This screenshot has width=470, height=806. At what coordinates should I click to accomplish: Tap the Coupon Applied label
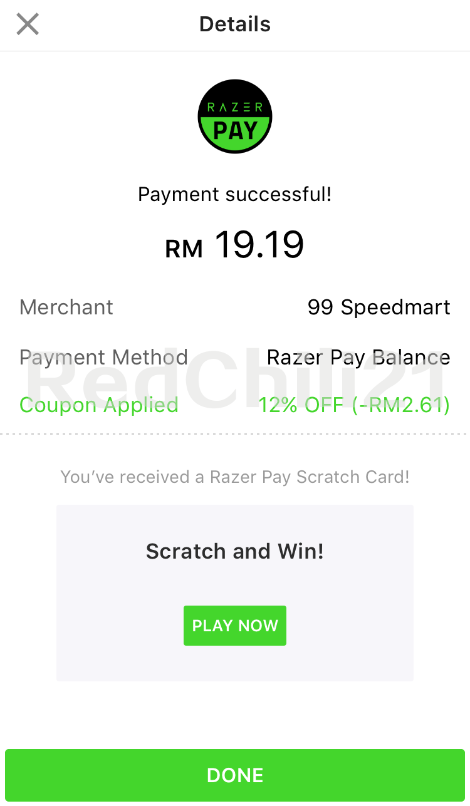(99, 405)
